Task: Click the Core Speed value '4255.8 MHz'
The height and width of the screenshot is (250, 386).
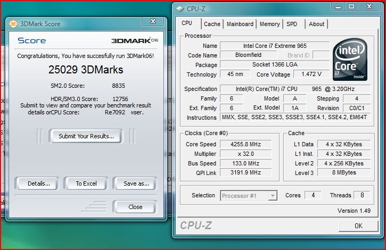Action: click(245, 144)
